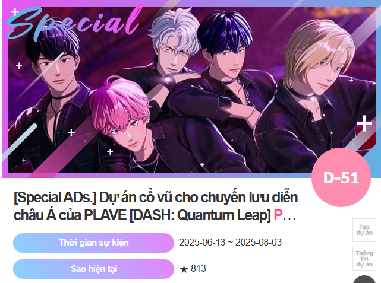Click the cursive Special logo on banner
381x283 pixels.
[73, 23]
